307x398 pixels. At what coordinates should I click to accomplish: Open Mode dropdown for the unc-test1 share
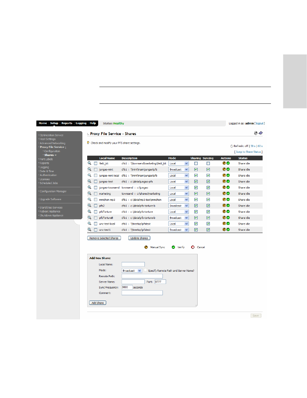click(179, 230)
